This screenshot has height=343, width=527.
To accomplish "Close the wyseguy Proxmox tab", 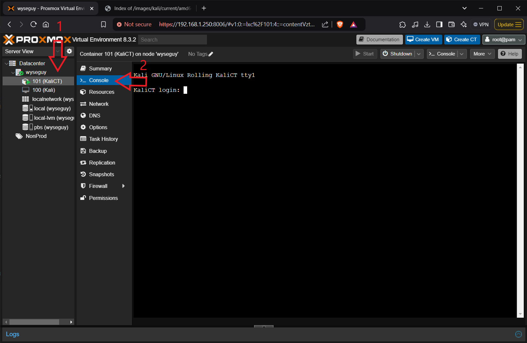I will 92,8.
